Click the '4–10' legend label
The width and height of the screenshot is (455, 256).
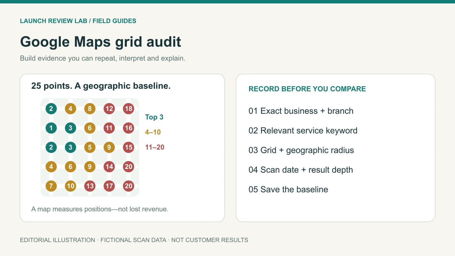(x=153, y=132)
